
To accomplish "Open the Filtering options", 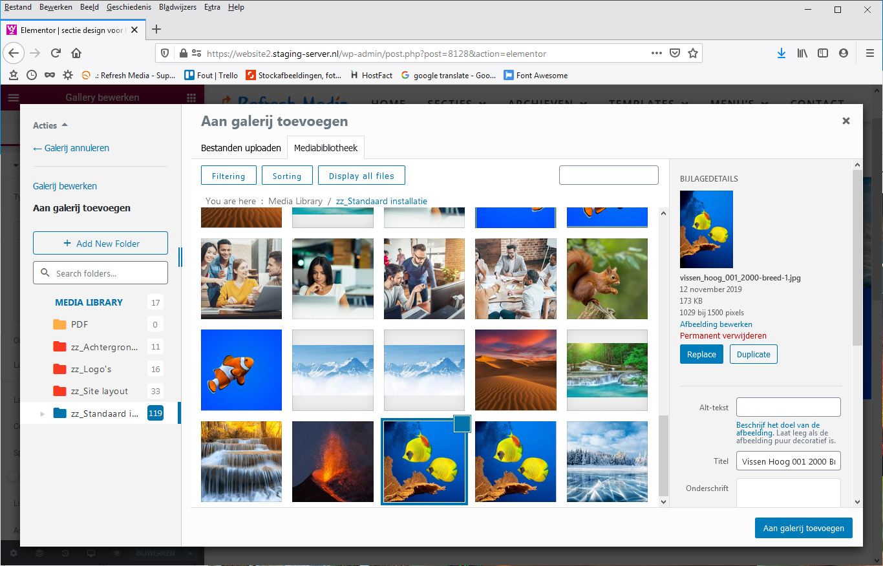I will 228,176.
